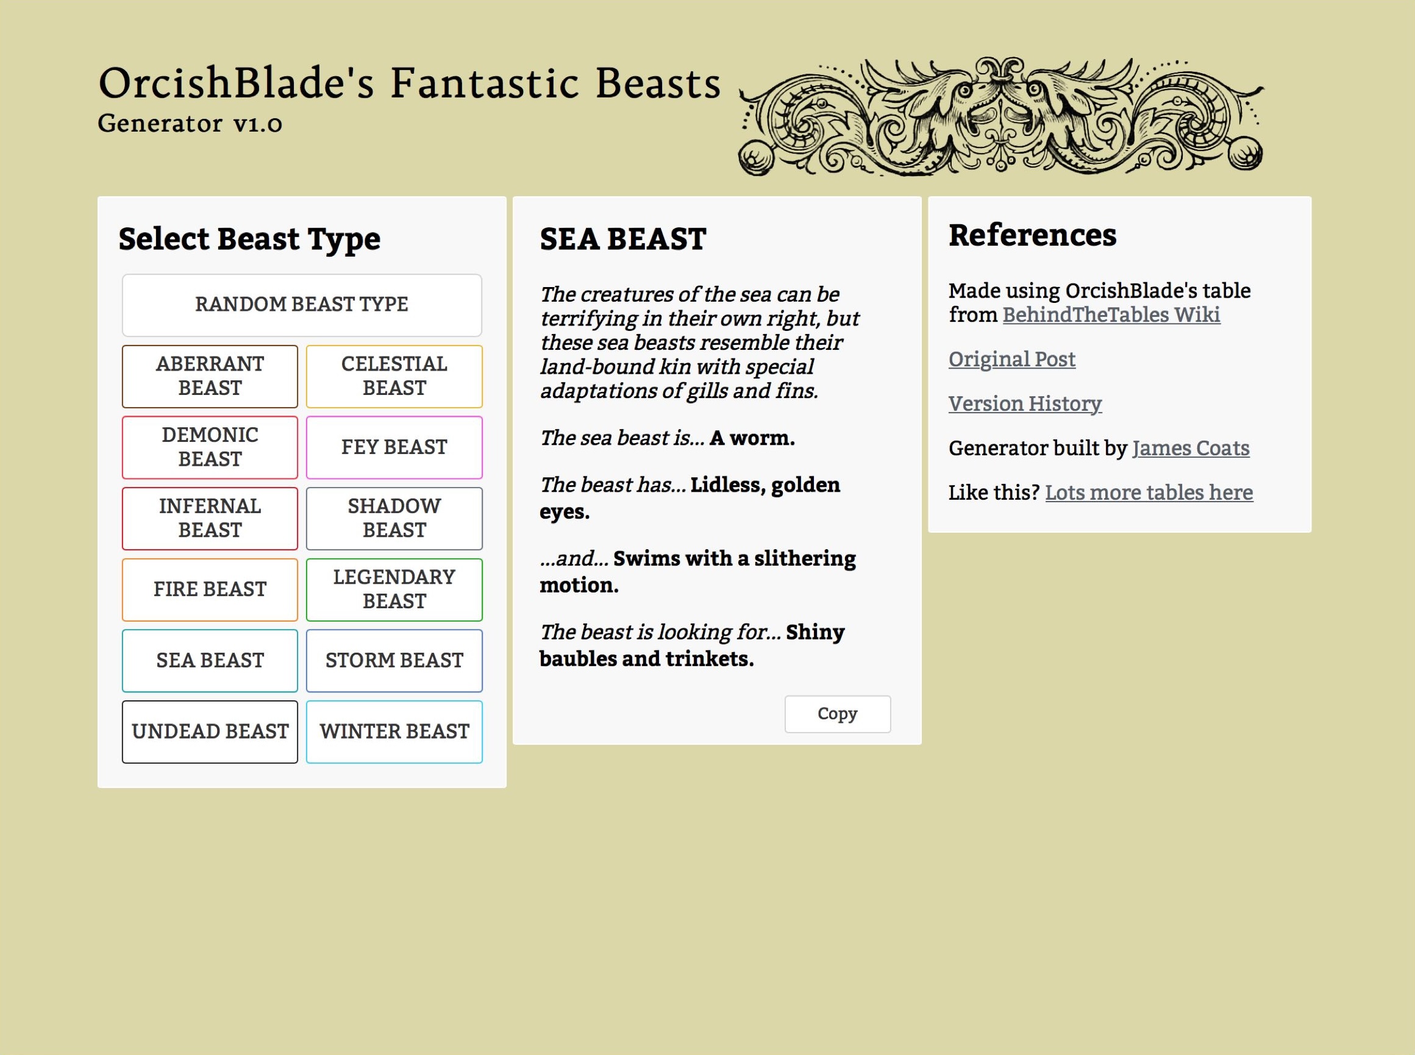Pick the Legendary Beast option
Viewport: 1415px width, 1055px height.
click(x=394, y=589)
